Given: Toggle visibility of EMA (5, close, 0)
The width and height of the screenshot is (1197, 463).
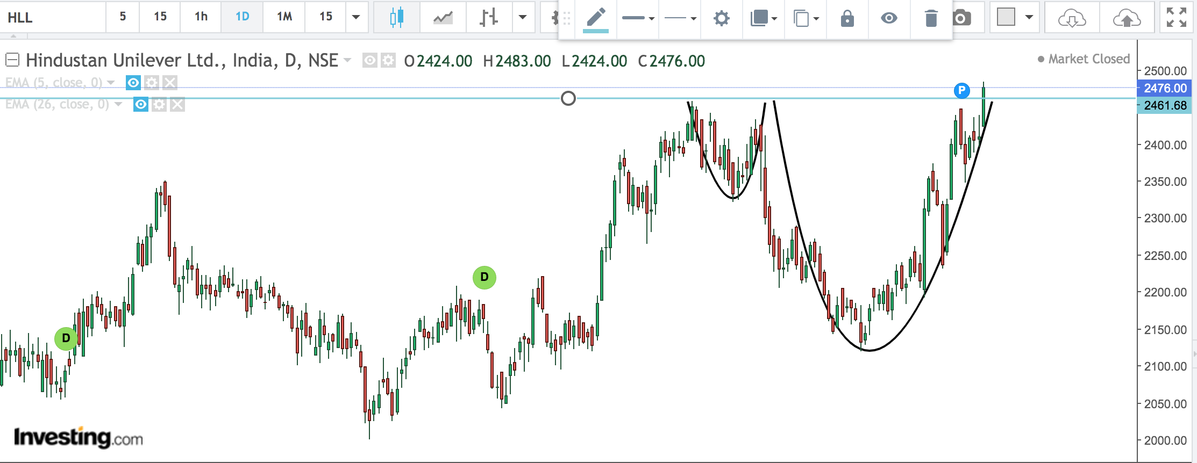Looking at the screenshot, I should [133, 83].
